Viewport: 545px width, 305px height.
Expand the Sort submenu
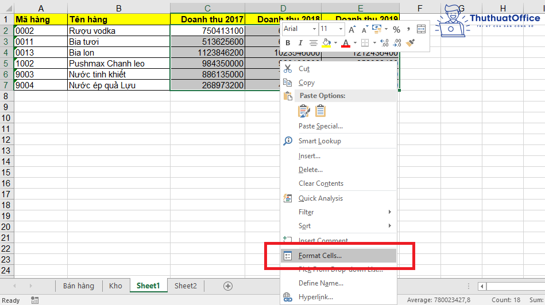coord(338,226)
